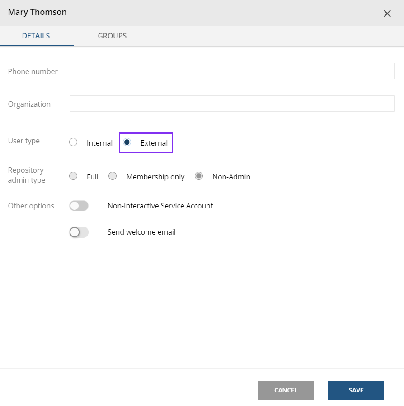This screenshot has width=404, height=406.
Task: Click the Phone number field label
Action: pyautogui.click(x=33, y=71)
